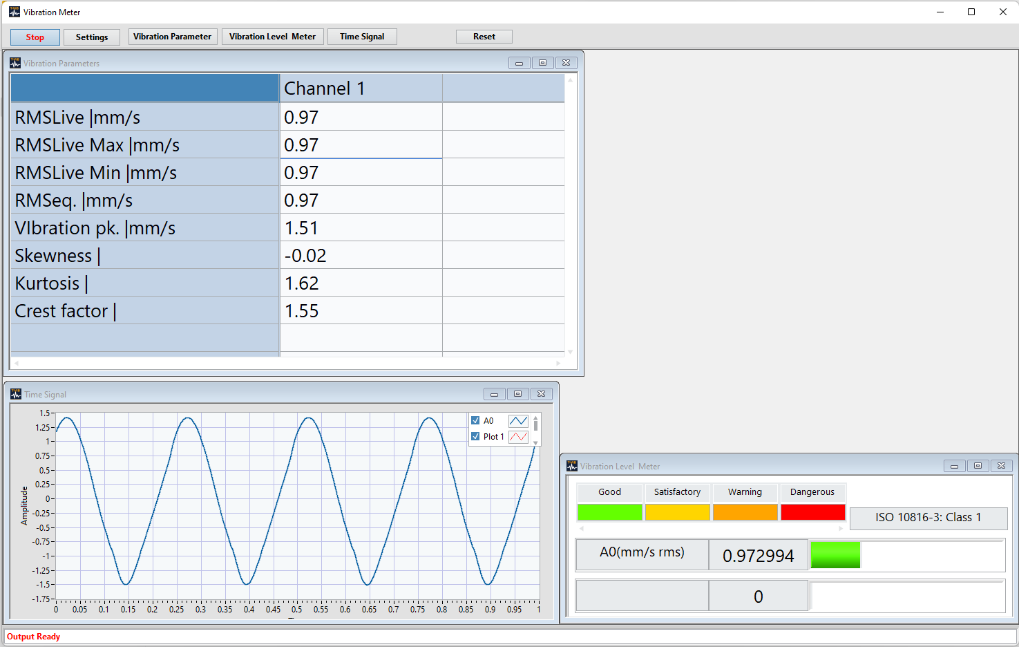This screenshot has width=1019, height=647.
Task: Open the Settings button
Action: (x=92, y=37)
